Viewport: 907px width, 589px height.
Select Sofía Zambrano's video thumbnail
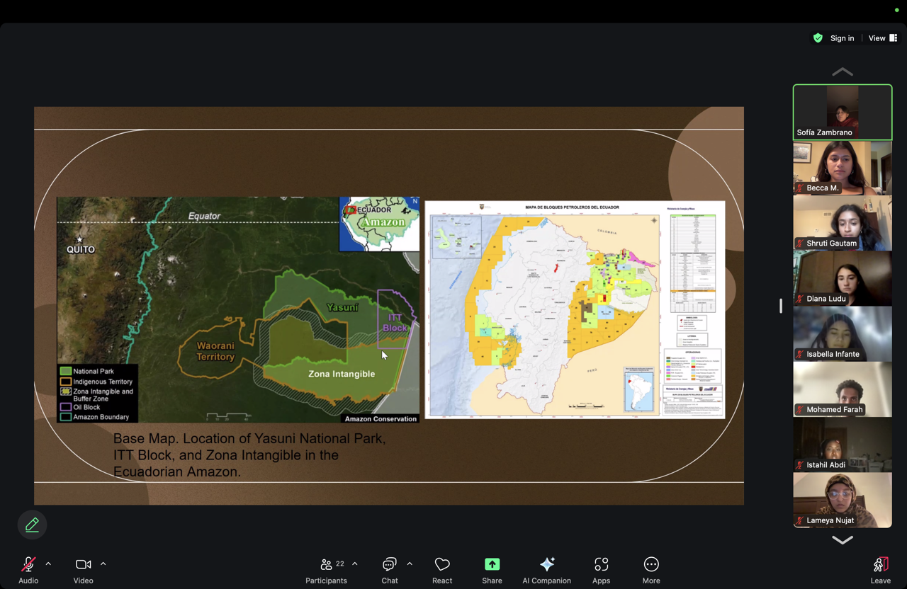[x=842, y=112]
